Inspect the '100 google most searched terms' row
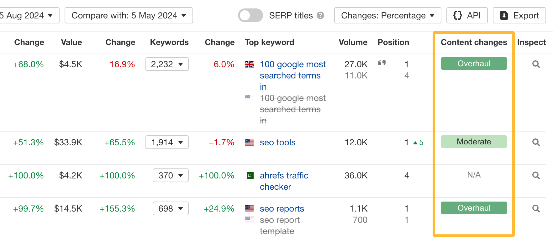The image size is (553, 245). pos(536,64)
